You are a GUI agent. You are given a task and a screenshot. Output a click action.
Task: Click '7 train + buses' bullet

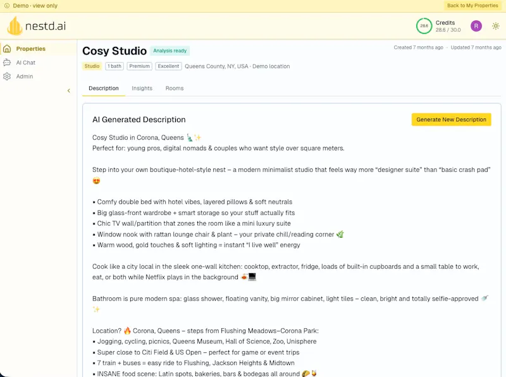coord(194,363)
